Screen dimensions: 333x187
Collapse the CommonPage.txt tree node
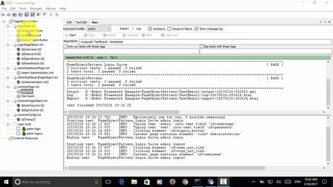tap(8, 87)
